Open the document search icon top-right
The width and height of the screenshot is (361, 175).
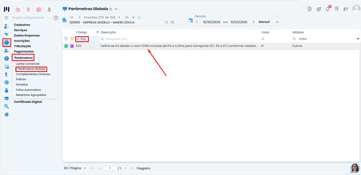pyautogui.click(x=337, y=9)
